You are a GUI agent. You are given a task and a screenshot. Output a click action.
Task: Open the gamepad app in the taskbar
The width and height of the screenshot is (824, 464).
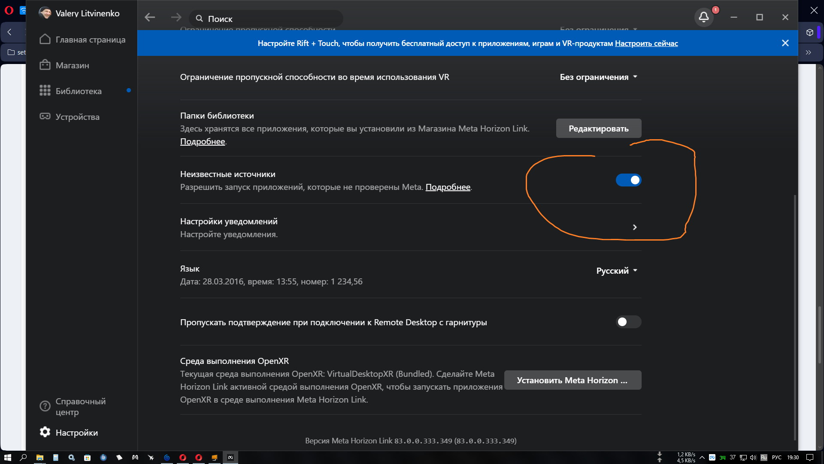click(135, 458)
